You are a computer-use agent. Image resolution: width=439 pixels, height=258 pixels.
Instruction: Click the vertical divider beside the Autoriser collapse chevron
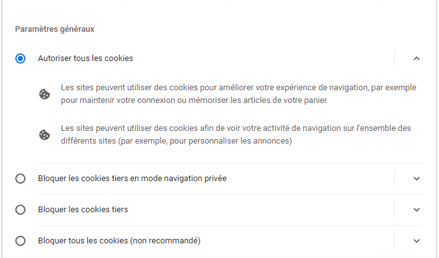point(395,58)
